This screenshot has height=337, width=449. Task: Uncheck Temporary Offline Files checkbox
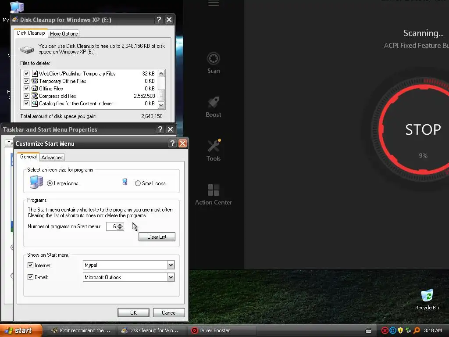(26, 81)
